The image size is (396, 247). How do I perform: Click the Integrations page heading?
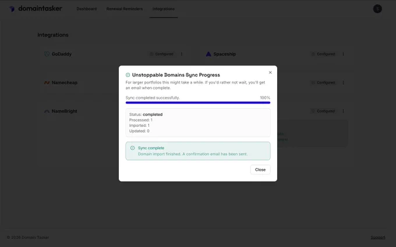pos(53,35)
